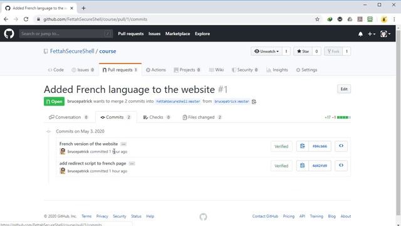Show Verified badge of French version commit
The width and height of the screenshot is (401, 226).
pos(281,146)
